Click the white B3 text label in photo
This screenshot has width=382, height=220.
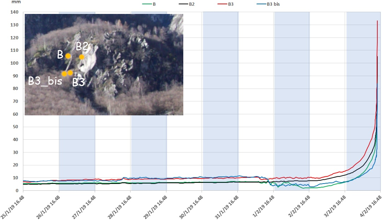78,82
